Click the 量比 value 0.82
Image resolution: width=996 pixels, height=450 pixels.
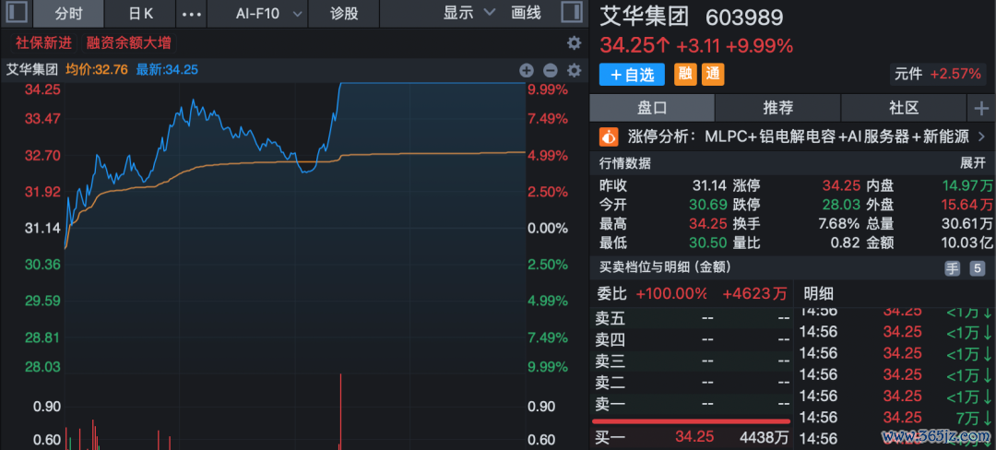pos(846,243)
